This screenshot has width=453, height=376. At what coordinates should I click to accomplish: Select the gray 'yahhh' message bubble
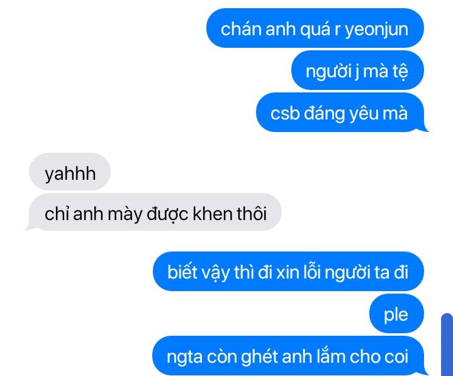click(x=70, y=172)
